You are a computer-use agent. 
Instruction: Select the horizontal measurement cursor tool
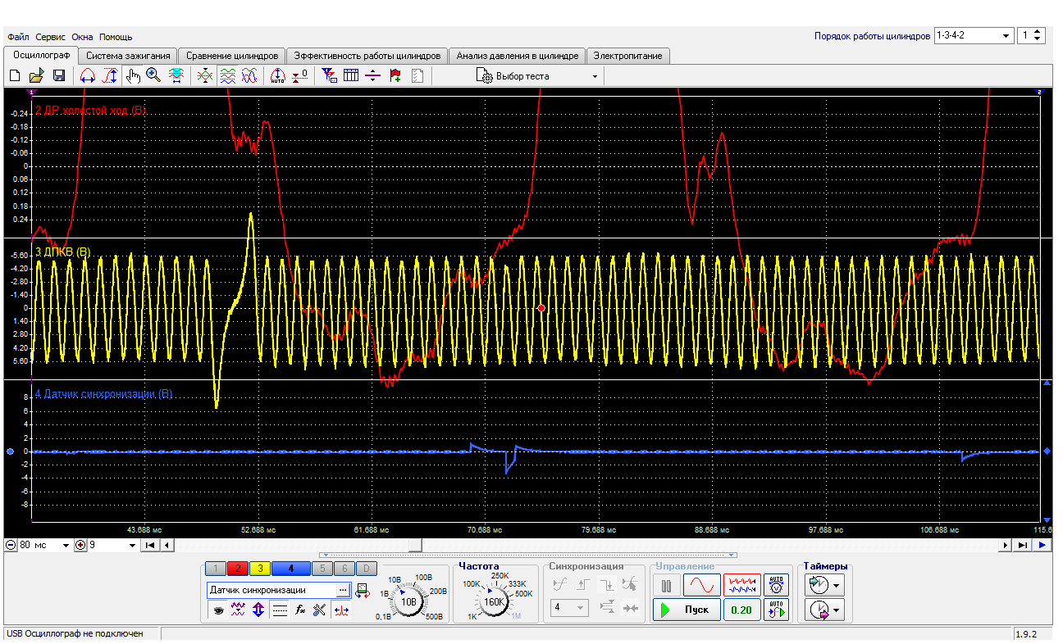pyautogui.click(x=87, y=76)
